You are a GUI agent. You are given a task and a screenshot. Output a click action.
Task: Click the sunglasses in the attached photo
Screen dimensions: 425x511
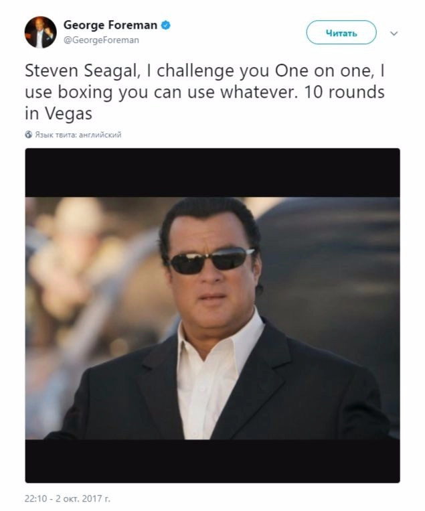click(211, 261)
